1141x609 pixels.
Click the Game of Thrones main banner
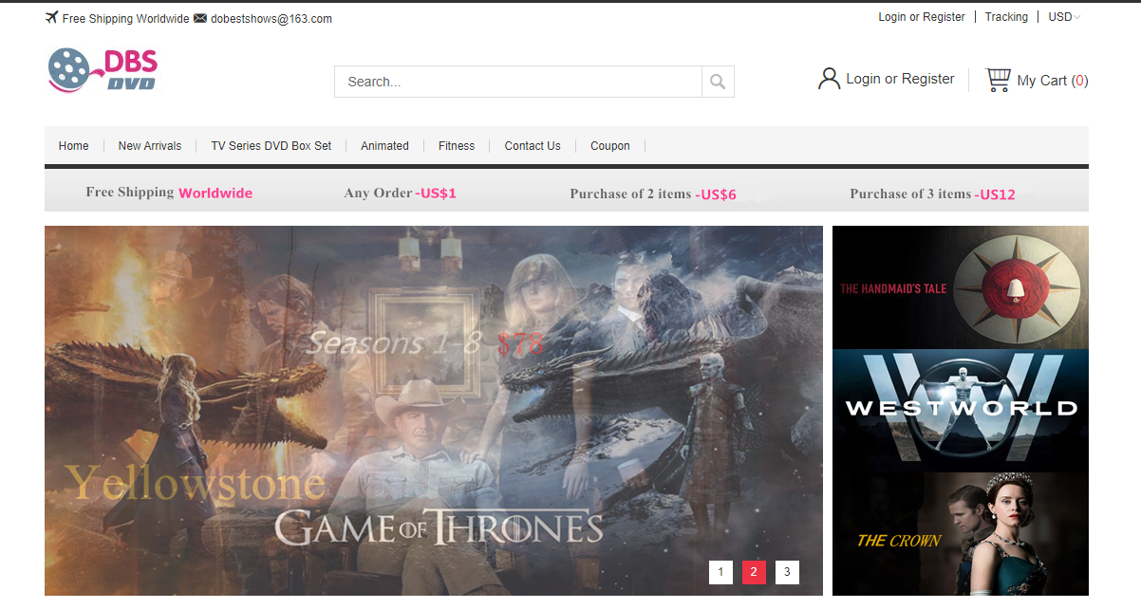point(434,411)
